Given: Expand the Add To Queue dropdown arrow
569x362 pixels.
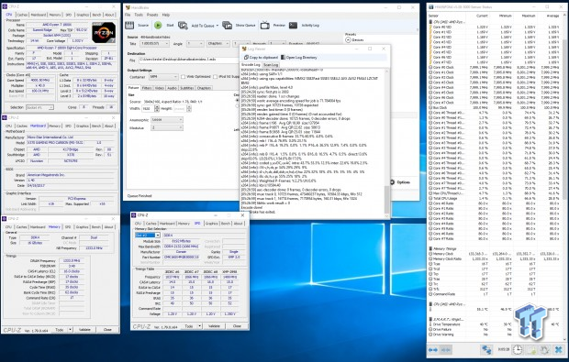Looking at the screenshot, I should (218, 26).
